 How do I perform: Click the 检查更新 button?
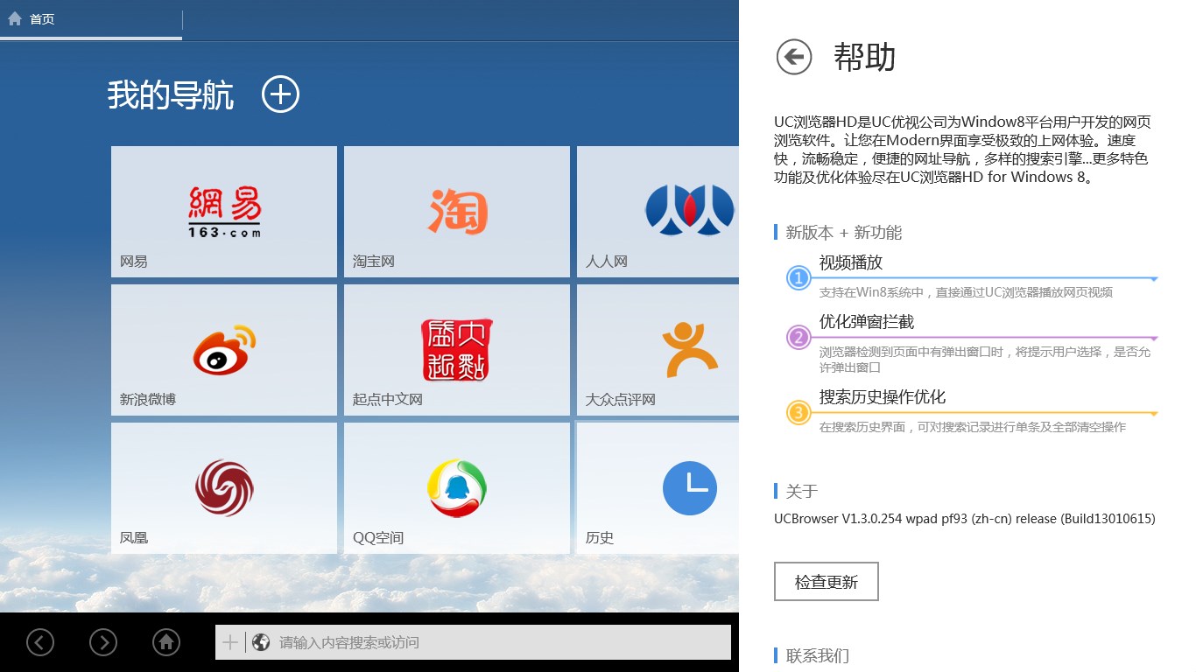click(827, 582)
